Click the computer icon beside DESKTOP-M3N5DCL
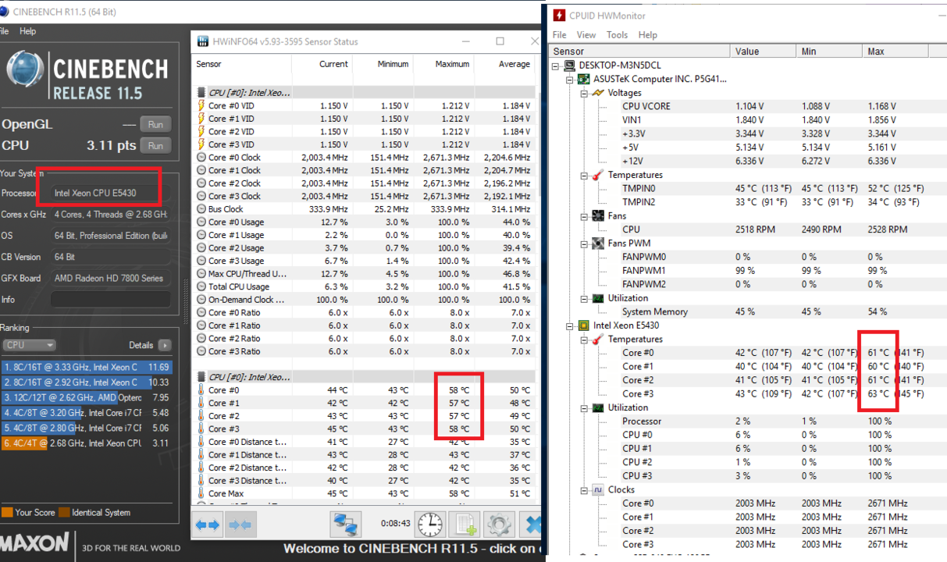Screen dimensions: 947x562 570,66
